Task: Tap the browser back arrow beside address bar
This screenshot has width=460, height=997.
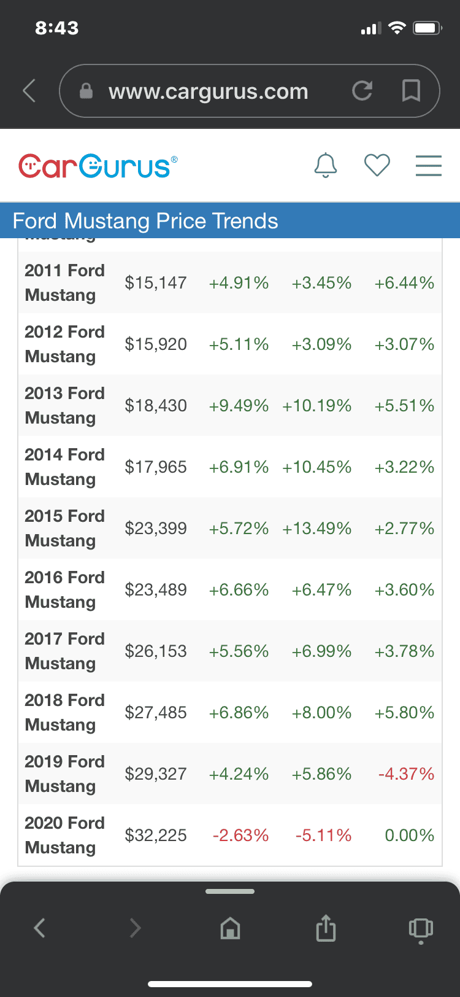Action: tap(29, 91)
